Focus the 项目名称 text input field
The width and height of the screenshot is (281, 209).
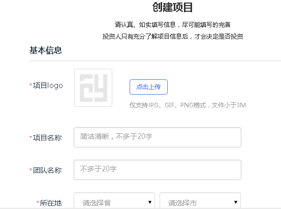(158, 137)
